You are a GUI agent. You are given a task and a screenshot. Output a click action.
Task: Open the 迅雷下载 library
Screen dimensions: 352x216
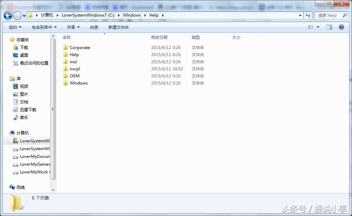28,109
